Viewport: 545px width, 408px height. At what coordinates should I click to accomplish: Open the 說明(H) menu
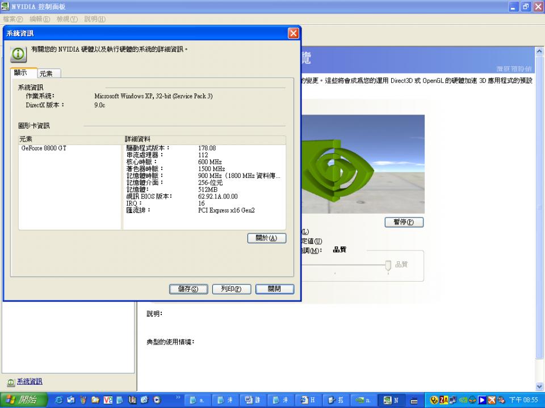pos(95,19)
